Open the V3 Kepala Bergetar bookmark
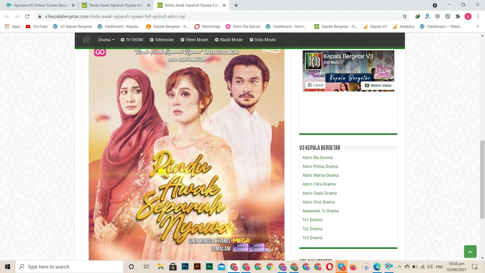The width and height of the screenshot is (485, 273). click(x=72, y=27)
